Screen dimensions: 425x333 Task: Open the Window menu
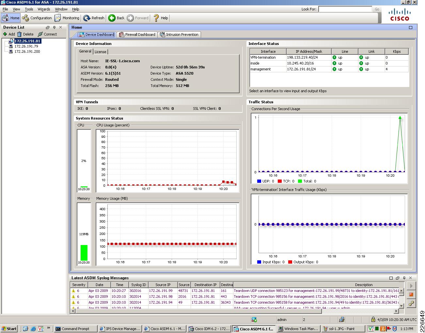(61, 9)
